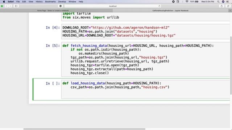Screen dimensions: 232x130
Task: Click the empty In [ ] cell prompt
Action: 53,83
